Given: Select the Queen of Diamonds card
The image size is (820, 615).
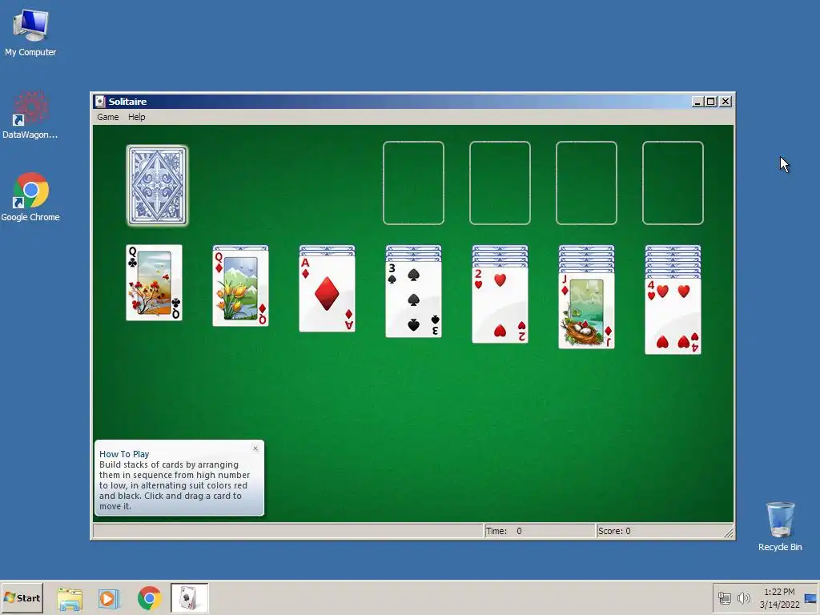Looking at the screenshot, I should point(240,288).
